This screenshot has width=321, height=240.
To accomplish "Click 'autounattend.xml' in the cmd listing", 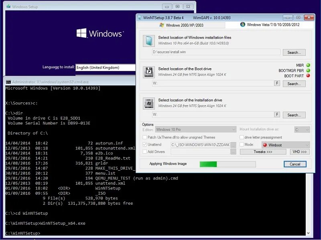I will [115, 148].
